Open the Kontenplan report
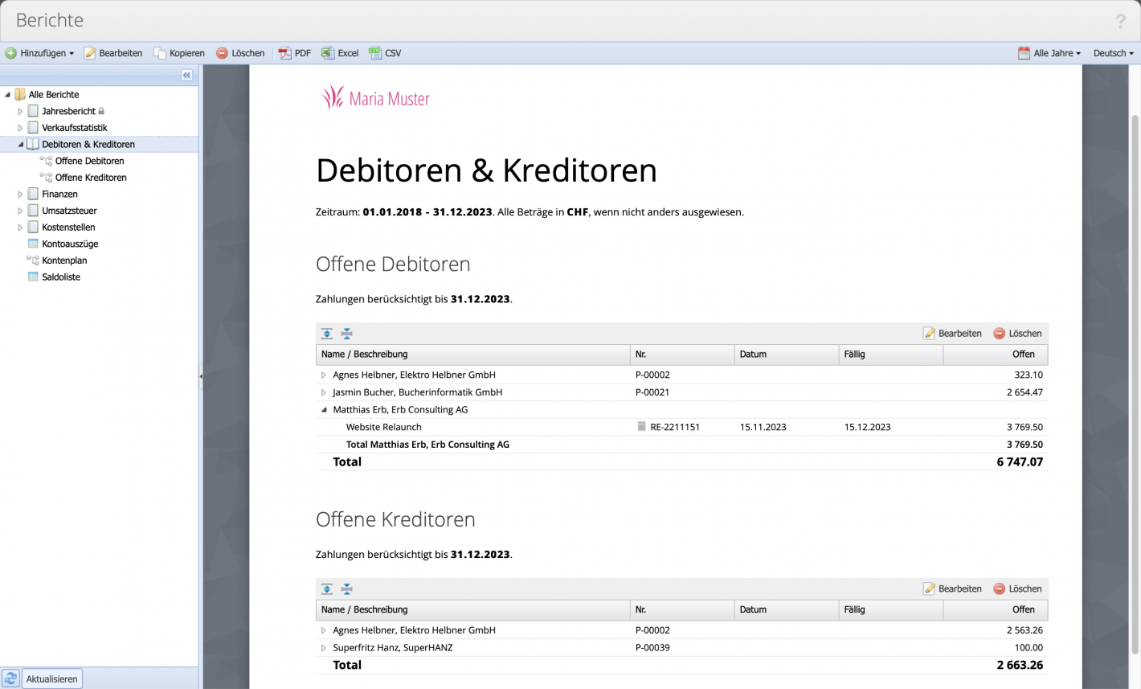 (64, 260)
